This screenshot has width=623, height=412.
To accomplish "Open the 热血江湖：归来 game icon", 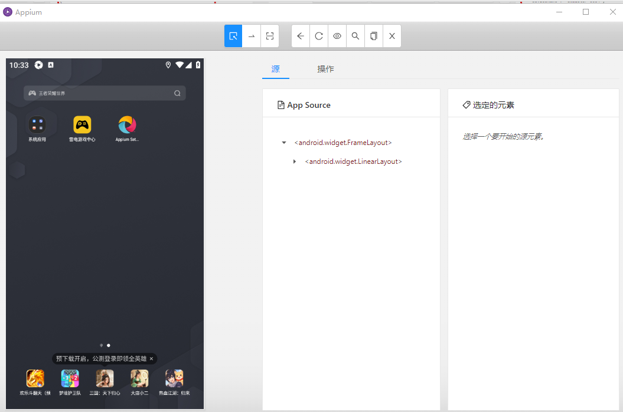I will (174, 378).
